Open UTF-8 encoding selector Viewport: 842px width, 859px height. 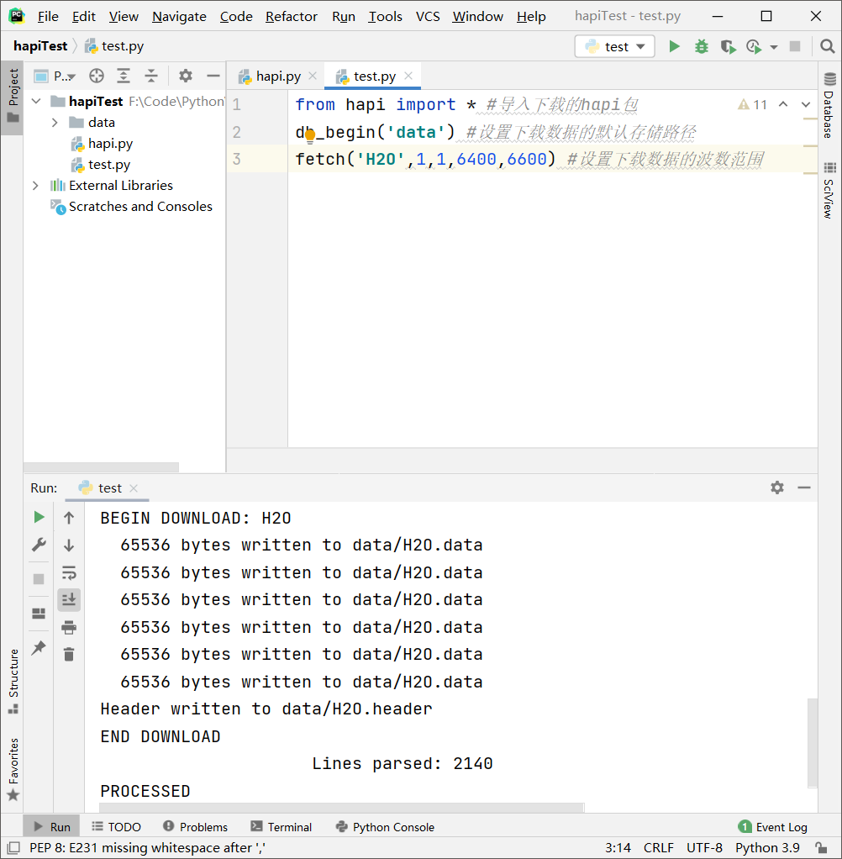coord(704,847)
